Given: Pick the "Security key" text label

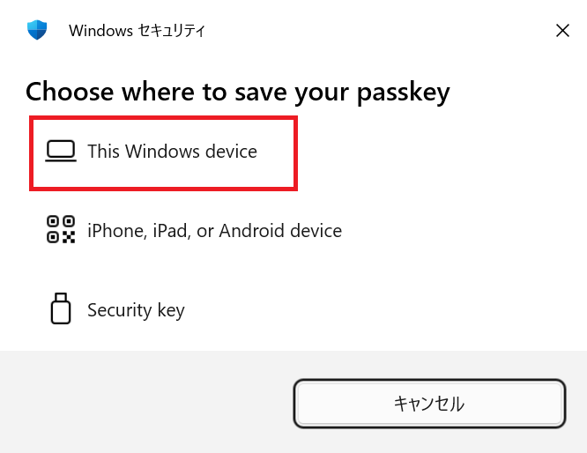Looking at the screenshot, I should point(136,310).
